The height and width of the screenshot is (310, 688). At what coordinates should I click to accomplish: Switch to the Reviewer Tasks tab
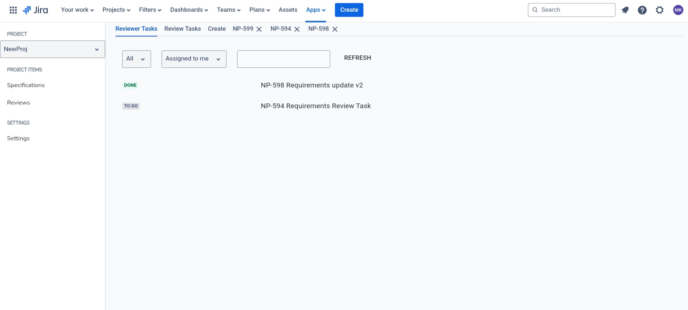click(x=136, y=29)
